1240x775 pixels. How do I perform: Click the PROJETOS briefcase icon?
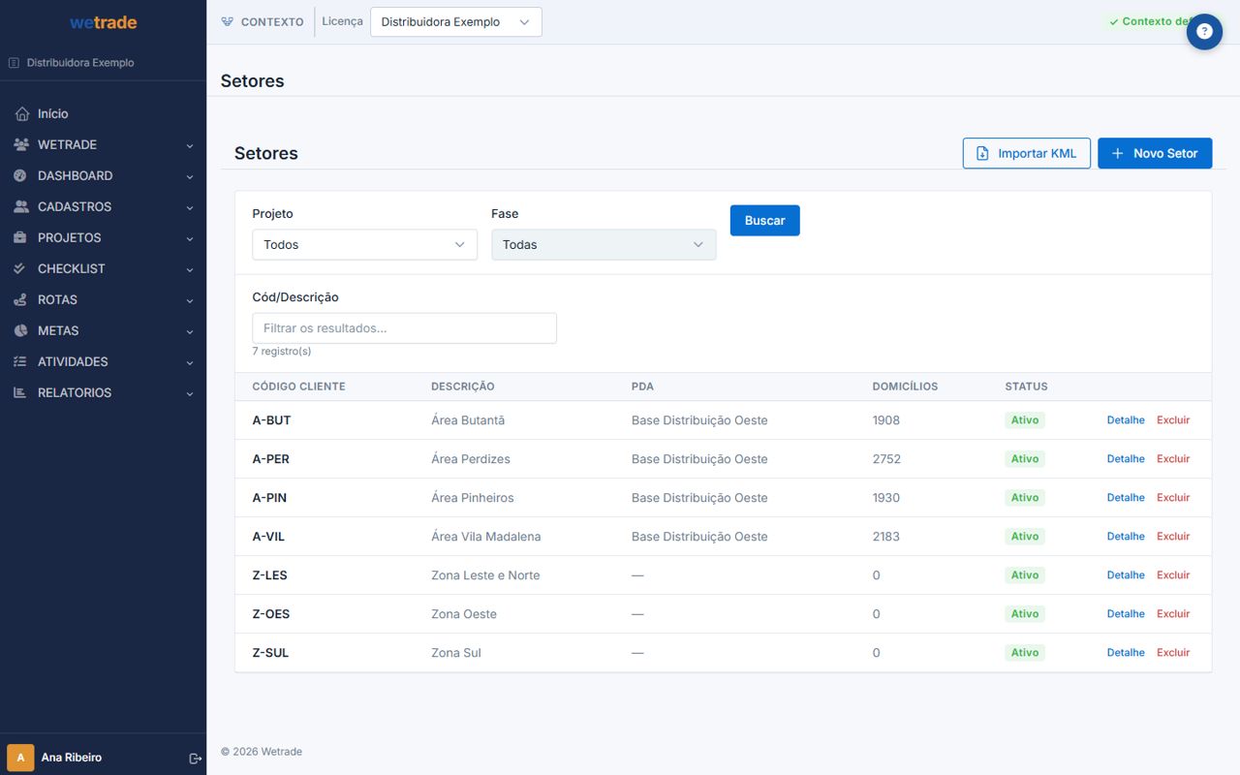(x=21, y=238)
